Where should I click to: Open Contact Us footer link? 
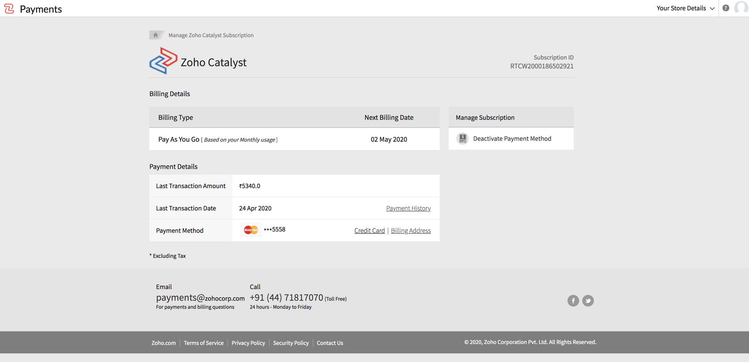(x=330, y=343)
